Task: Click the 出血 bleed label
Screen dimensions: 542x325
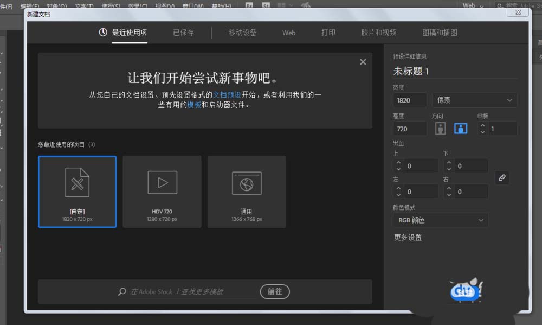Action: tap(398, 143)
